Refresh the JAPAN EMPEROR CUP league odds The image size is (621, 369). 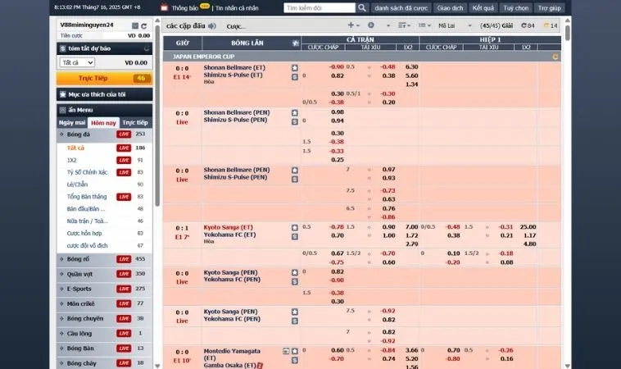click(555, 57)
